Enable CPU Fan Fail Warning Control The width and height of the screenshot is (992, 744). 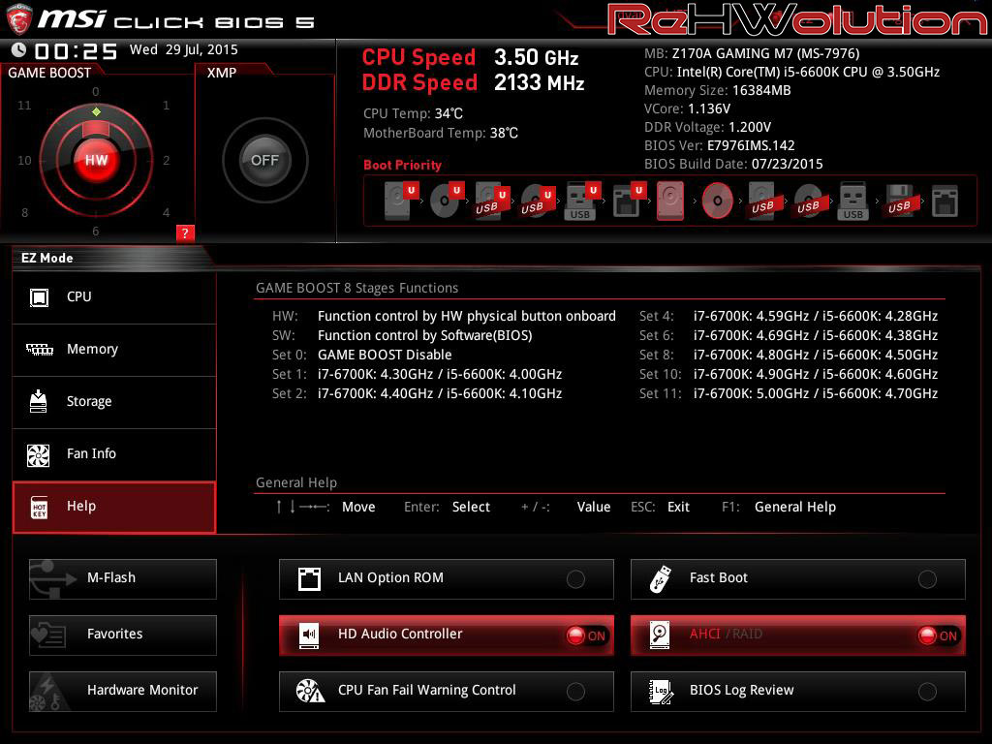575,692
